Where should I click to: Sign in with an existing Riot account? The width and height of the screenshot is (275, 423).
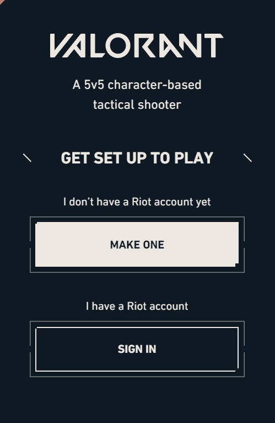[x=137, y=349]
